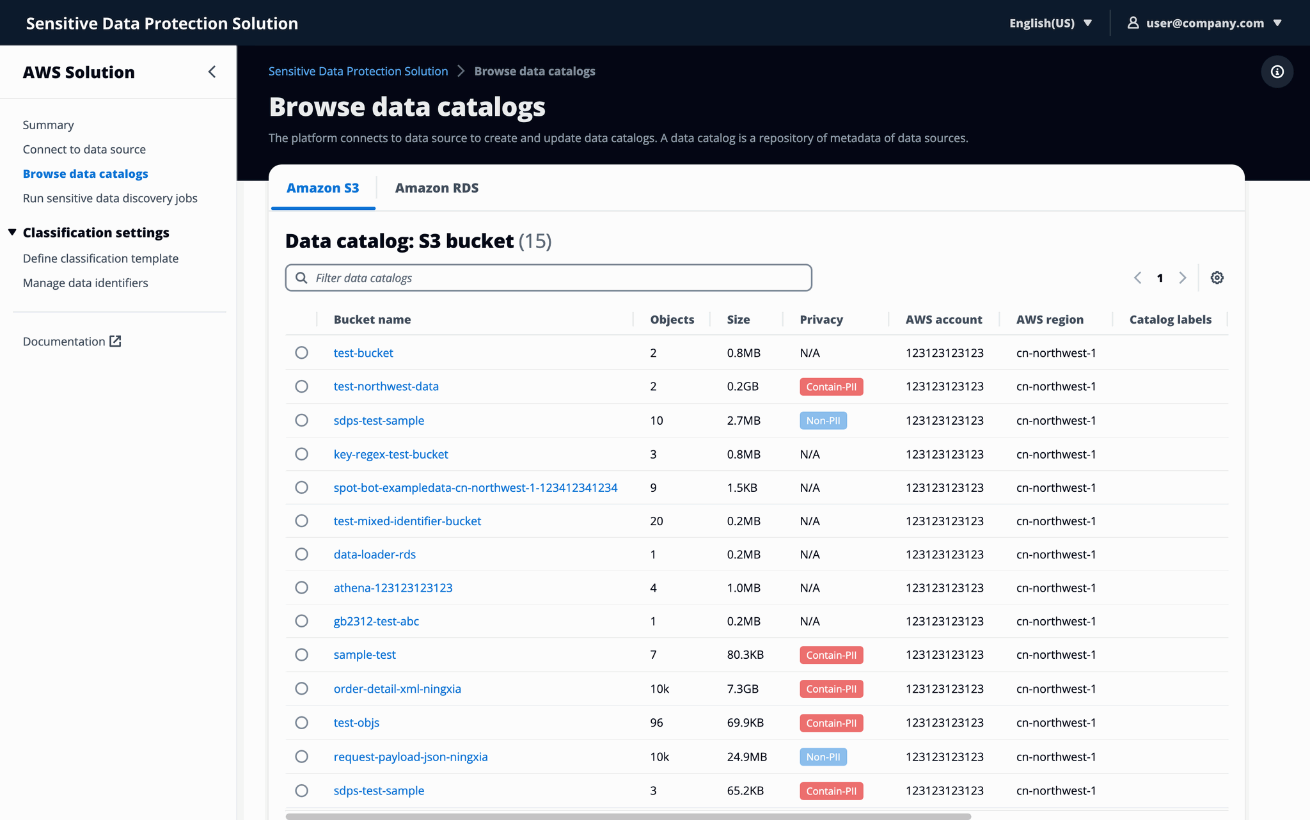
Task: Switch to the Amazon RDS tab
Action: coord(436,188)
